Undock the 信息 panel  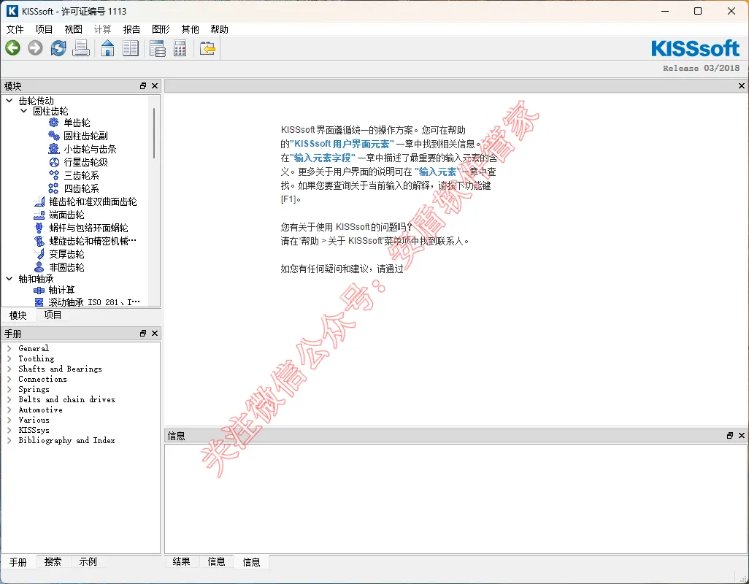730,436
